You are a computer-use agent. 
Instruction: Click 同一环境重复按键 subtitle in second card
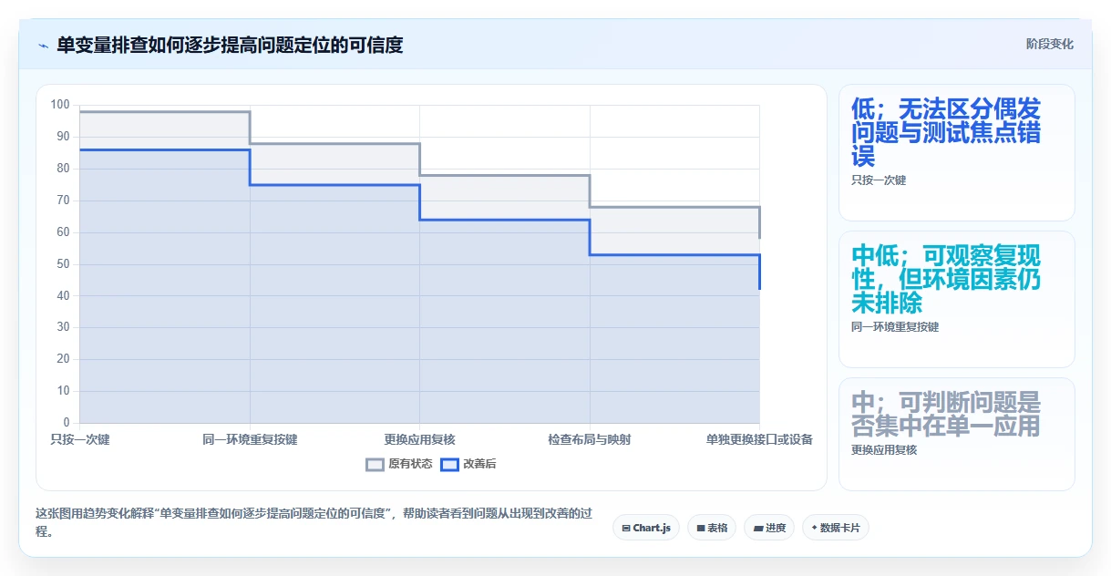click(895, 327)
